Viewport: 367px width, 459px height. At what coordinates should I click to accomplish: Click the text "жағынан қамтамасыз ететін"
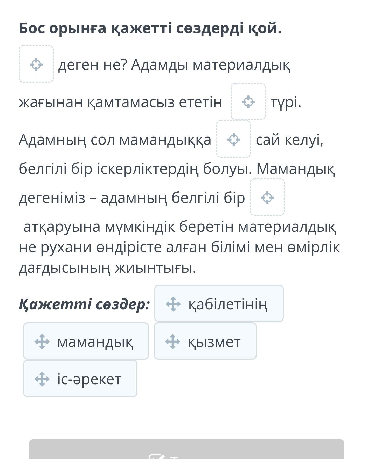coord(121,102)
